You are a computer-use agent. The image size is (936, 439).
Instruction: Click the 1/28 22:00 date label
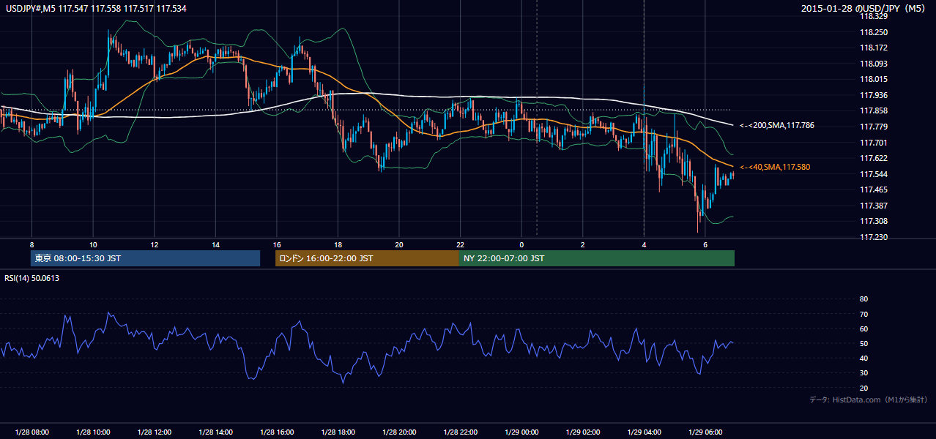pos(460,432)
